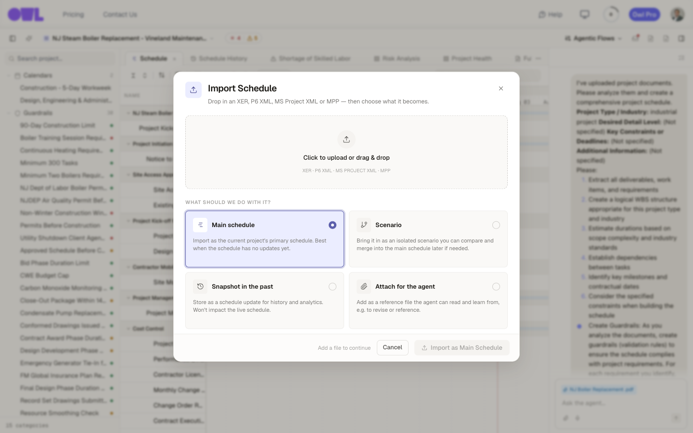This screenshot has width=693, height=433.
Task: Open the Schedule tab dropdown chevron
Action: pyautogui.click(x=175, y=59)
